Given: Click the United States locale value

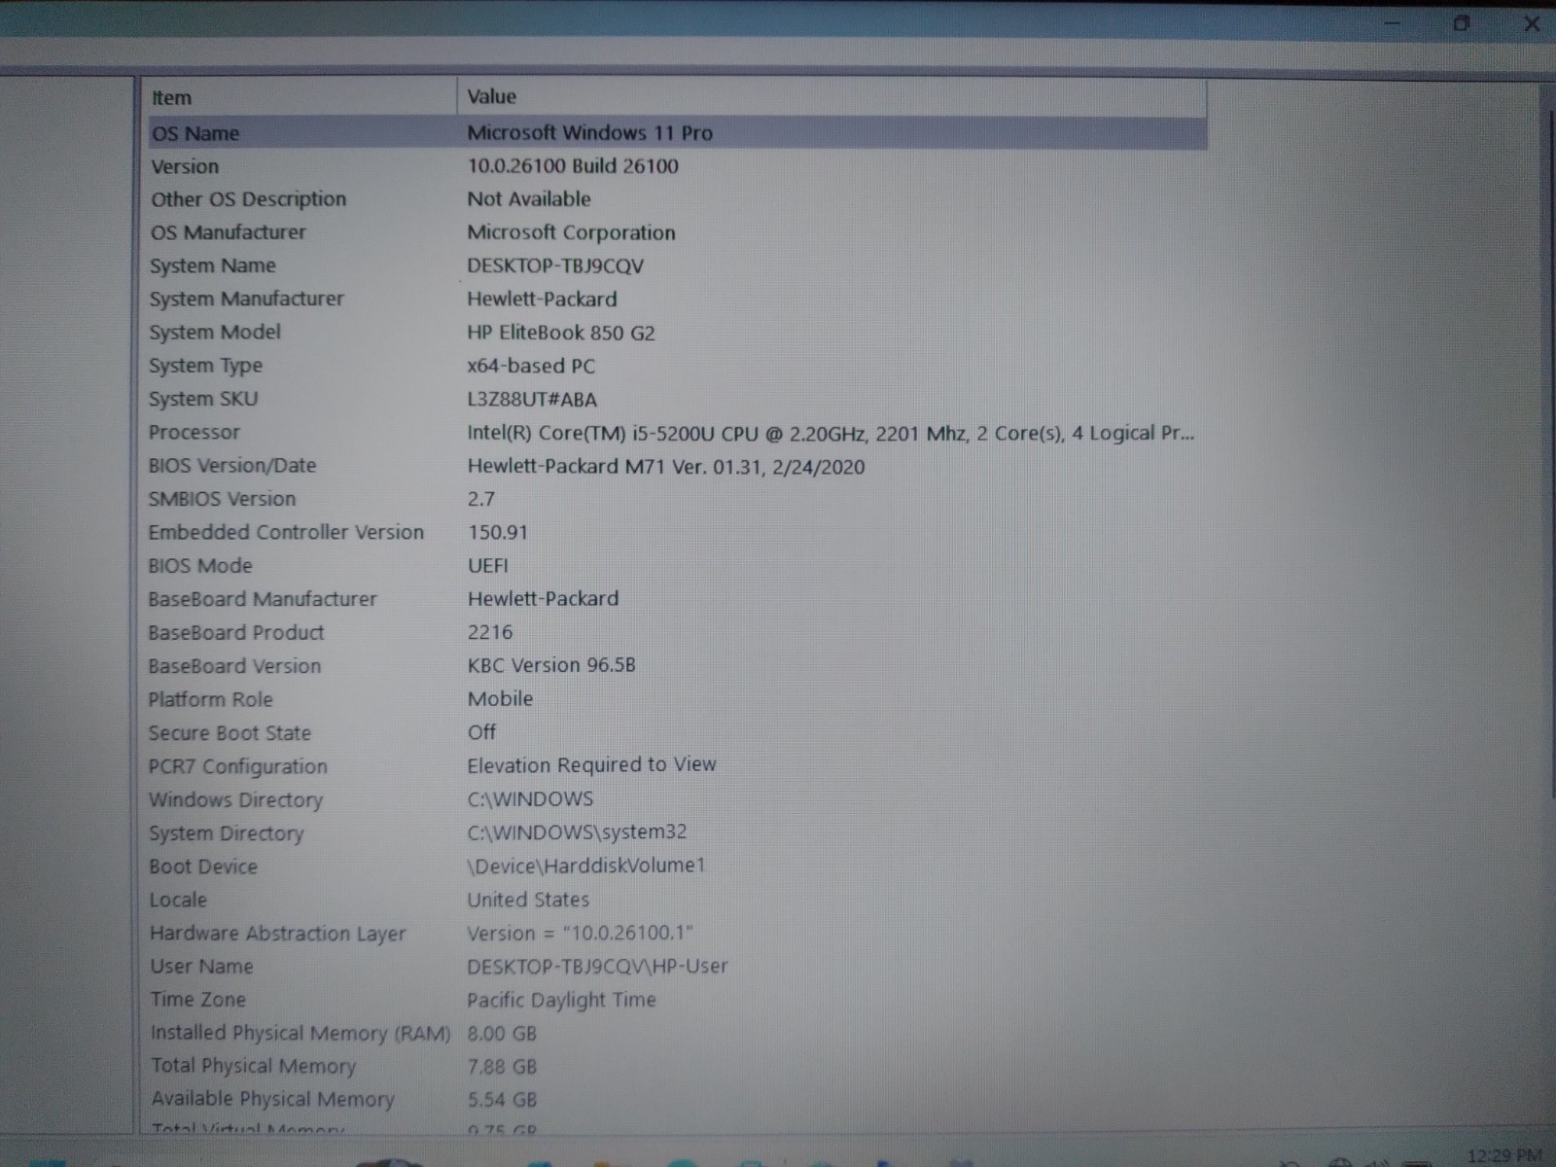Looking at the screenshot, I should click(528, 900).
